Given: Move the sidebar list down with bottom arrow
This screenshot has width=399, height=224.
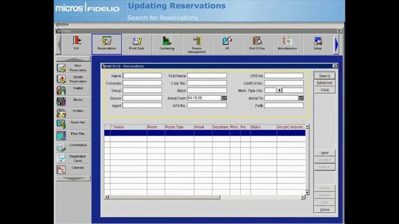Looking at the screenshot, I should tap(73, 179).
